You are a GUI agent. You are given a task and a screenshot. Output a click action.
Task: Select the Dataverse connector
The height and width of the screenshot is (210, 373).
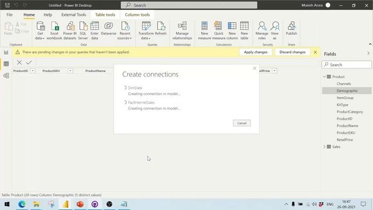[108, 29]
